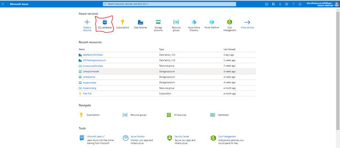The width and height of the screenshot is (340, 148).
Task: Open SQL databases in Azure services
Action: click(x=105, y=25)
